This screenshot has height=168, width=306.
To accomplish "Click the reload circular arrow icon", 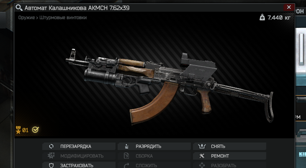I will 51,146.
